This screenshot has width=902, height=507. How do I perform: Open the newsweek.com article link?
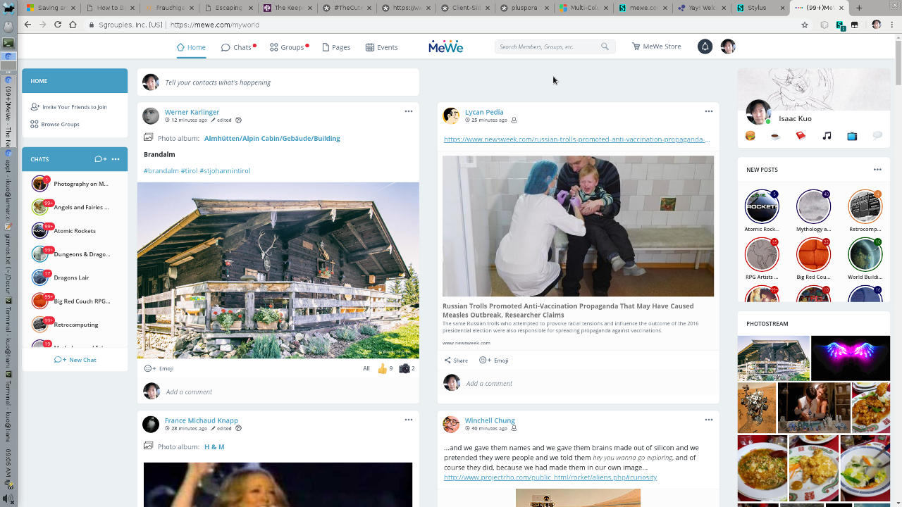point(576,139)
